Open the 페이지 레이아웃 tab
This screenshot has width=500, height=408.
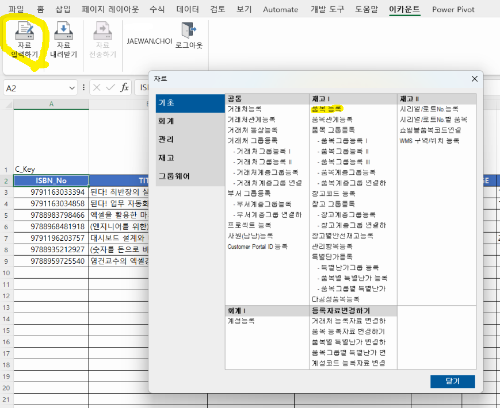pos(110,9)
